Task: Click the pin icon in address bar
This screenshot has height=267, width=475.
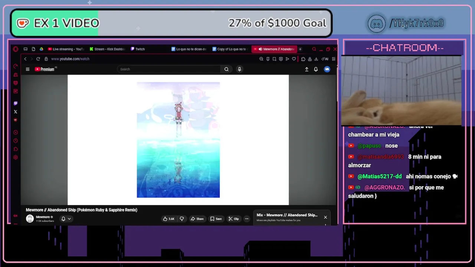Action: point(268,59)
